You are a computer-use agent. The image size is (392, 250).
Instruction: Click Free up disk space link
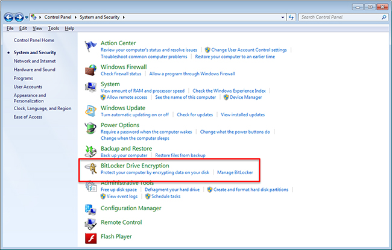tap(119, 190)
